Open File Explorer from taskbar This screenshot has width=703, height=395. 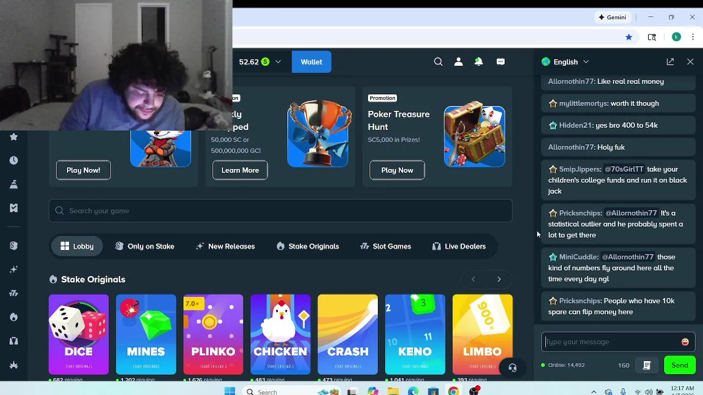pyautogui.click(x=393, y=392)
